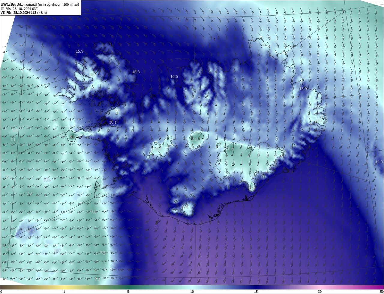Click the colorbar tick label 1
This screenshot has height=294, width=384.
click(x=64, y=292)
